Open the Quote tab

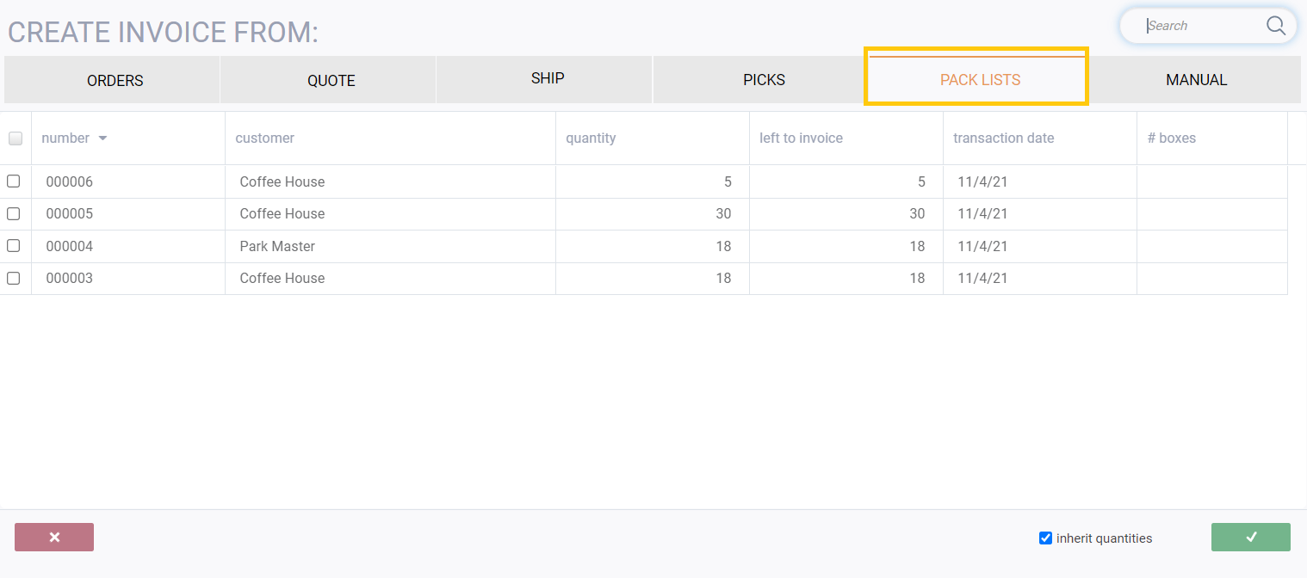331,81
